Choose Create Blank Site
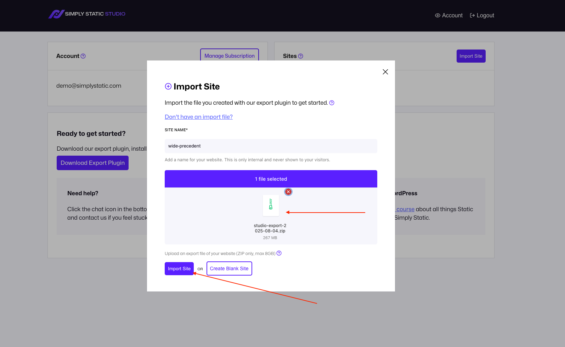 229,269
